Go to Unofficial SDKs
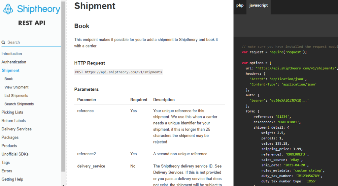The width and height of the screenshot is (338, 186). point(15,154)
